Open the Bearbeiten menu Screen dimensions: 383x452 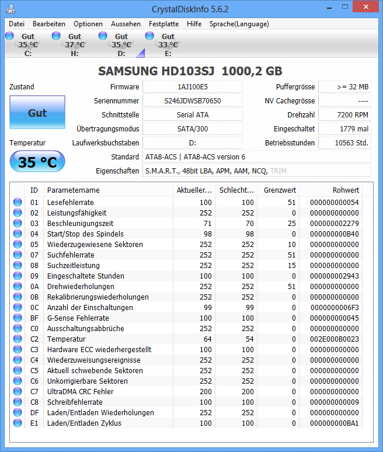click(49, 24)
